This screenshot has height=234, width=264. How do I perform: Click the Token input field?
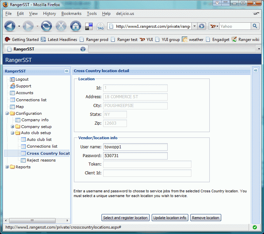147,164
